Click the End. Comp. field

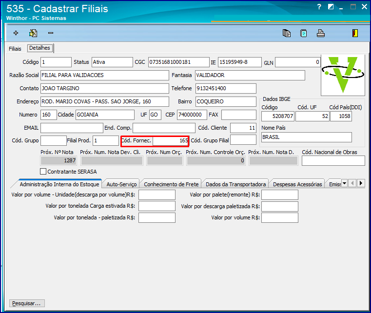pos(164,128)
